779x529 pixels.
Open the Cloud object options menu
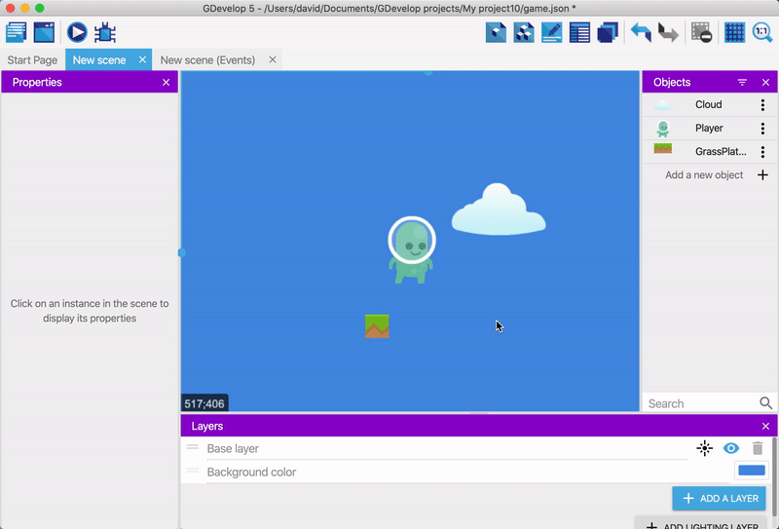(x=762, y=105)
